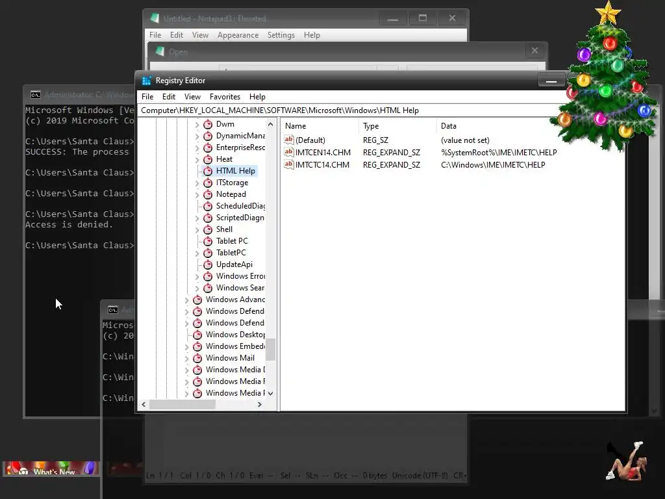
Task: Click the IMTCTC14.CHM value icon
Action: pyautogui.click(x=289, y=164)
